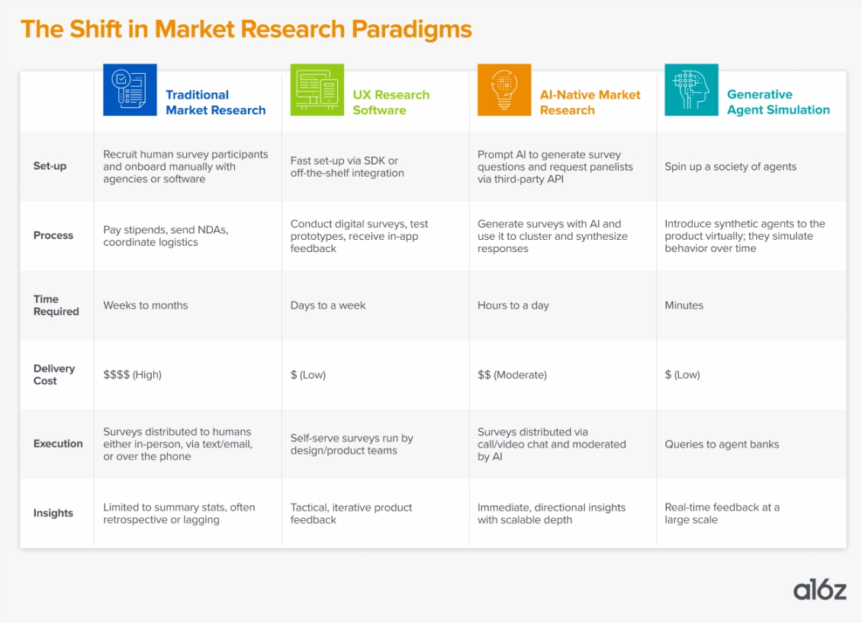
Task: Click the 'Minutes' time required cell
Action: [x=684, y=305]
